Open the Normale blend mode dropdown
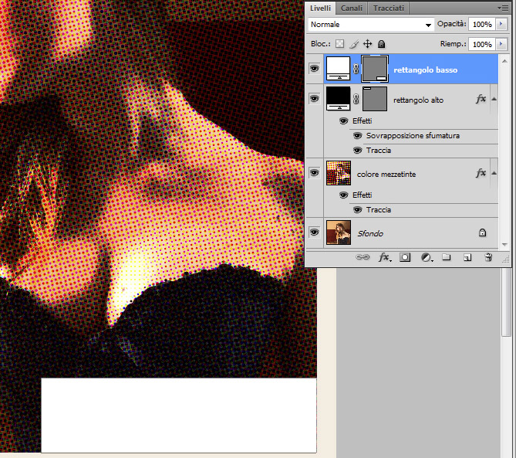Viewport: 516px width, 458px height. [x=371, y=25]
